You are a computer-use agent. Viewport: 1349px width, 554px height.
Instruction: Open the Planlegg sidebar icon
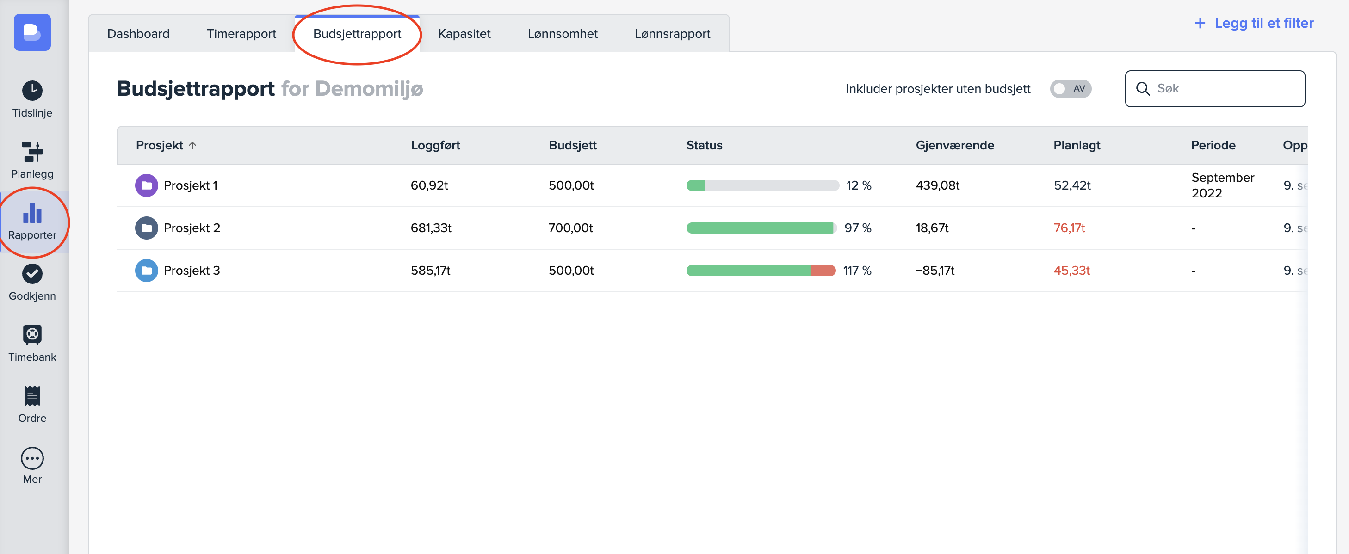click(x=32, y=151)
